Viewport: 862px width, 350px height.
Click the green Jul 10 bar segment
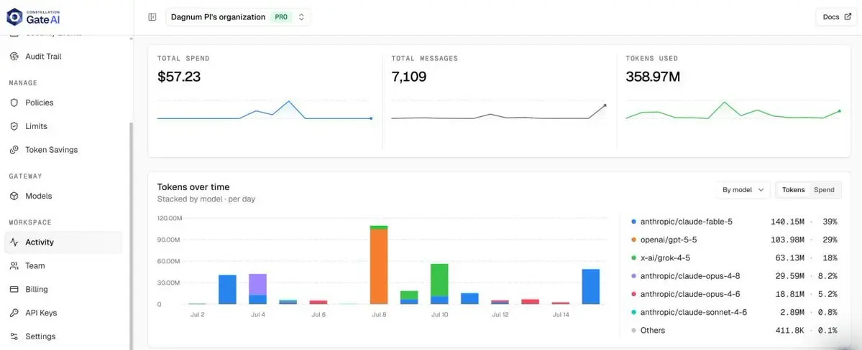(439, 280)
